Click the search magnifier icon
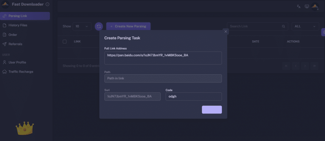Image resolution: width=325 pixels, height=141 pixels. 283,27
